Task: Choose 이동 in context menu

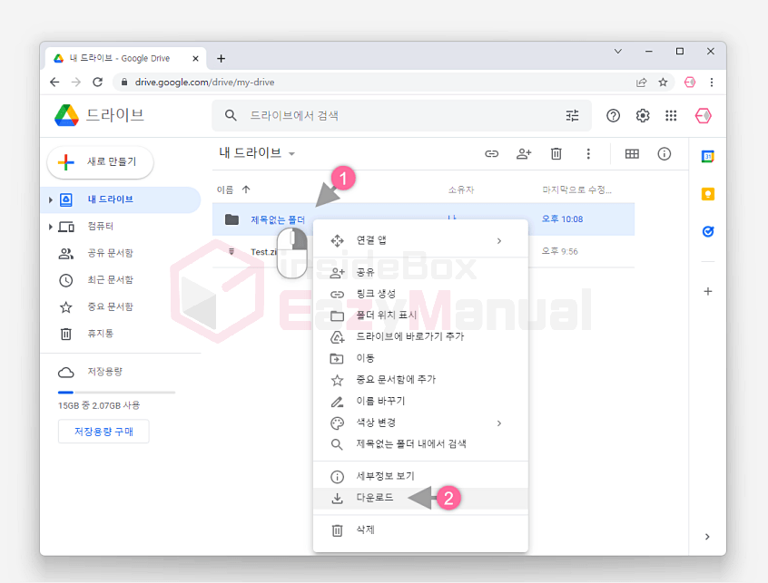Action: (420, 358)
